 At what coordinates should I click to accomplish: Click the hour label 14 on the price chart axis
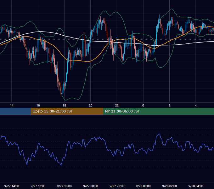(x=12, y=106)
